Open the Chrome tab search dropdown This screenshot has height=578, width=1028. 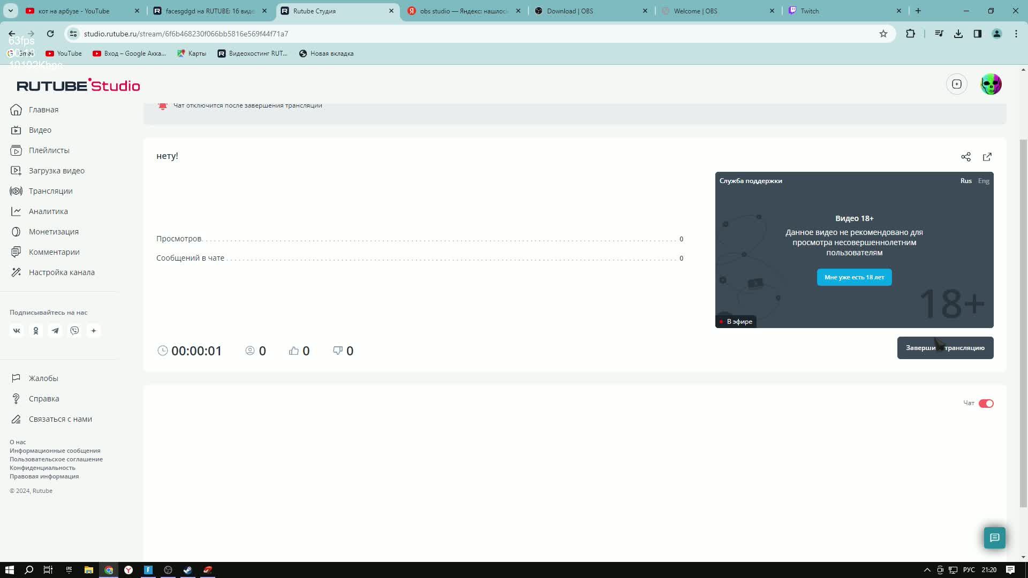coord(10,11)
